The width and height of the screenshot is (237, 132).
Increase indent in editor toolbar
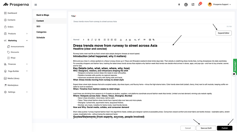pos(115,40)
